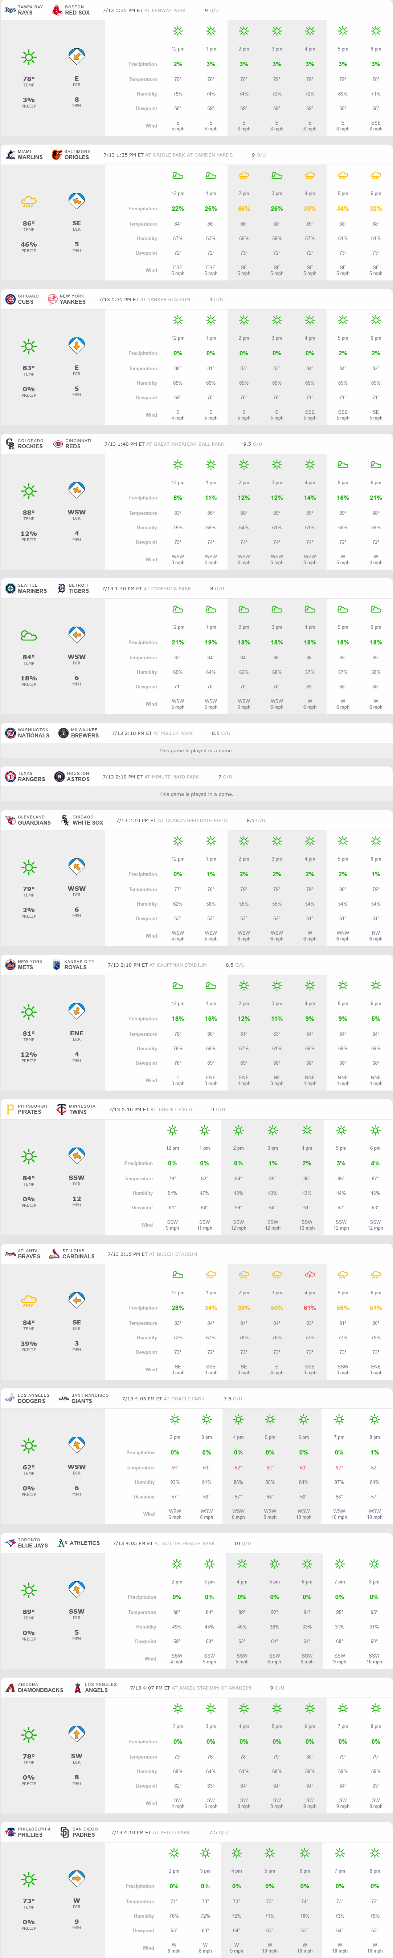Open the Baltimore Orioles team name link
This screenshot has width=393, height=1958.
pos(77,154)
